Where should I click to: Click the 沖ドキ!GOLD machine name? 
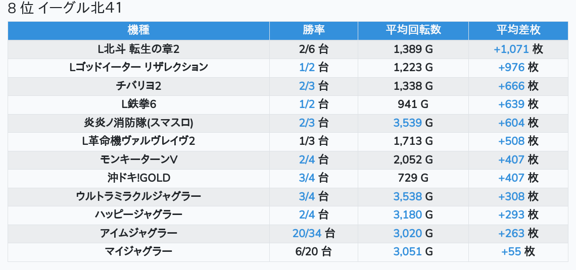click(x=138, y=178)
